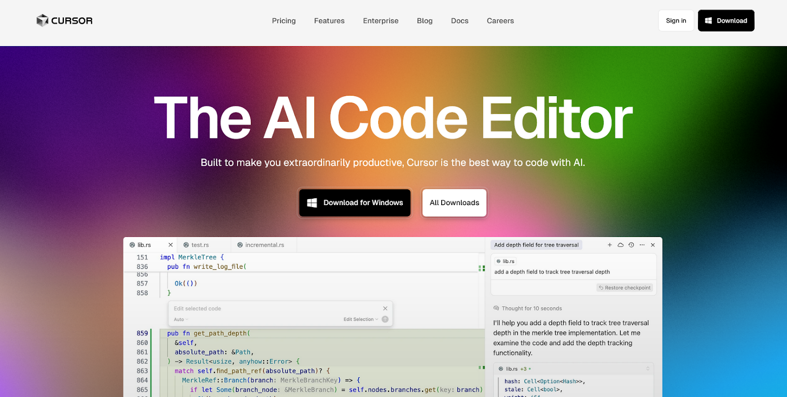This screenshot has width=787, height=397.
Task: Click line 861 'absolute_path: &Path,'
Action: point(214,352)
